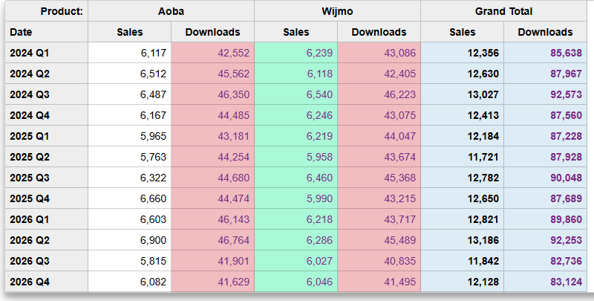Viewport: 594px width, 301px height.
Task: Click the Downloads header under Aoba
Action: [x=213, y=32]
